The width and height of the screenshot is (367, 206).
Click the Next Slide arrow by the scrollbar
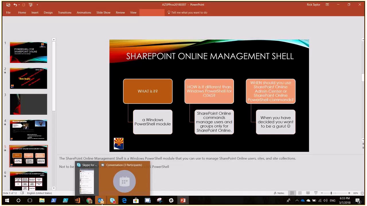coord(363,147)
